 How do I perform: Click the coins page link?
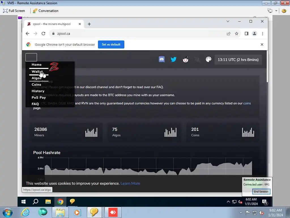[247, 103]
